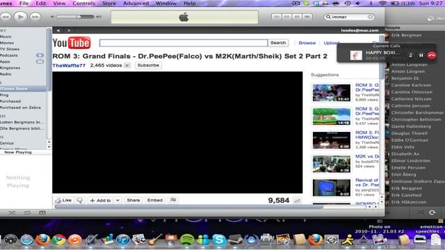Select Purchased on Zebra in the sidebar

[x=20, y=108]
